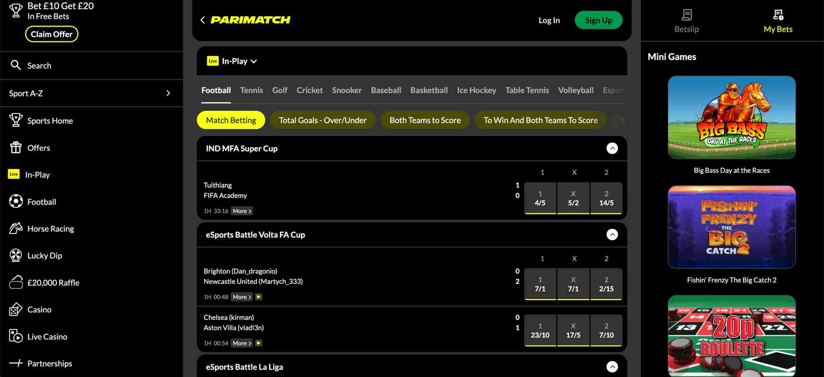The image size is (824, 377).
Task: Pick Chelsea to win at 23/10
Action: pos(540,330)
